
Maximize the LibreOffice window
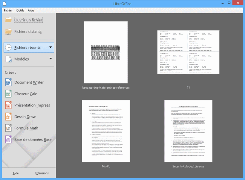click(229, 3)
